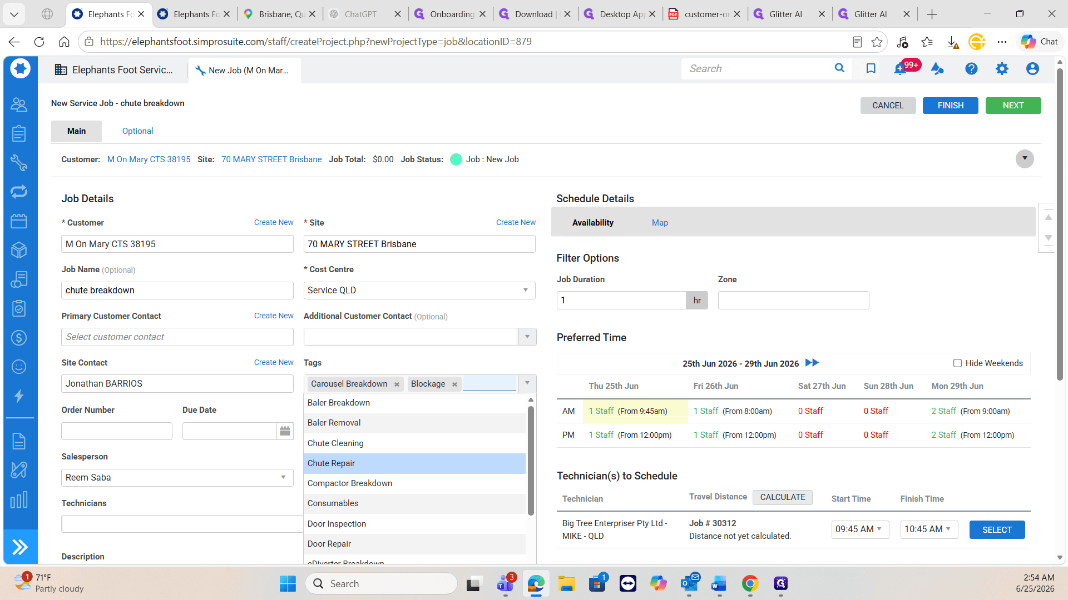Click SELECT for Big Tree Enterpriser
Image resolution: width=1068 pixels, height=600 pixels.
pyautogui.click(x=997, y=530)
